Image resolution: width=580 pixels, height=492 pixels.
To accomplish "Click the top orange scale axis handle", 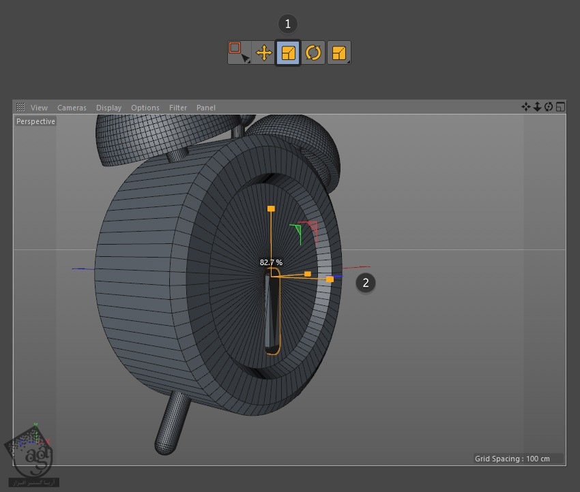I will click(x=271, y=209).
